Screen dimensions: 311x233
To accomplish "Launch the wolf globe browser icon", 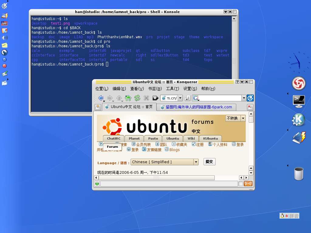I will (x=5, y=52).
